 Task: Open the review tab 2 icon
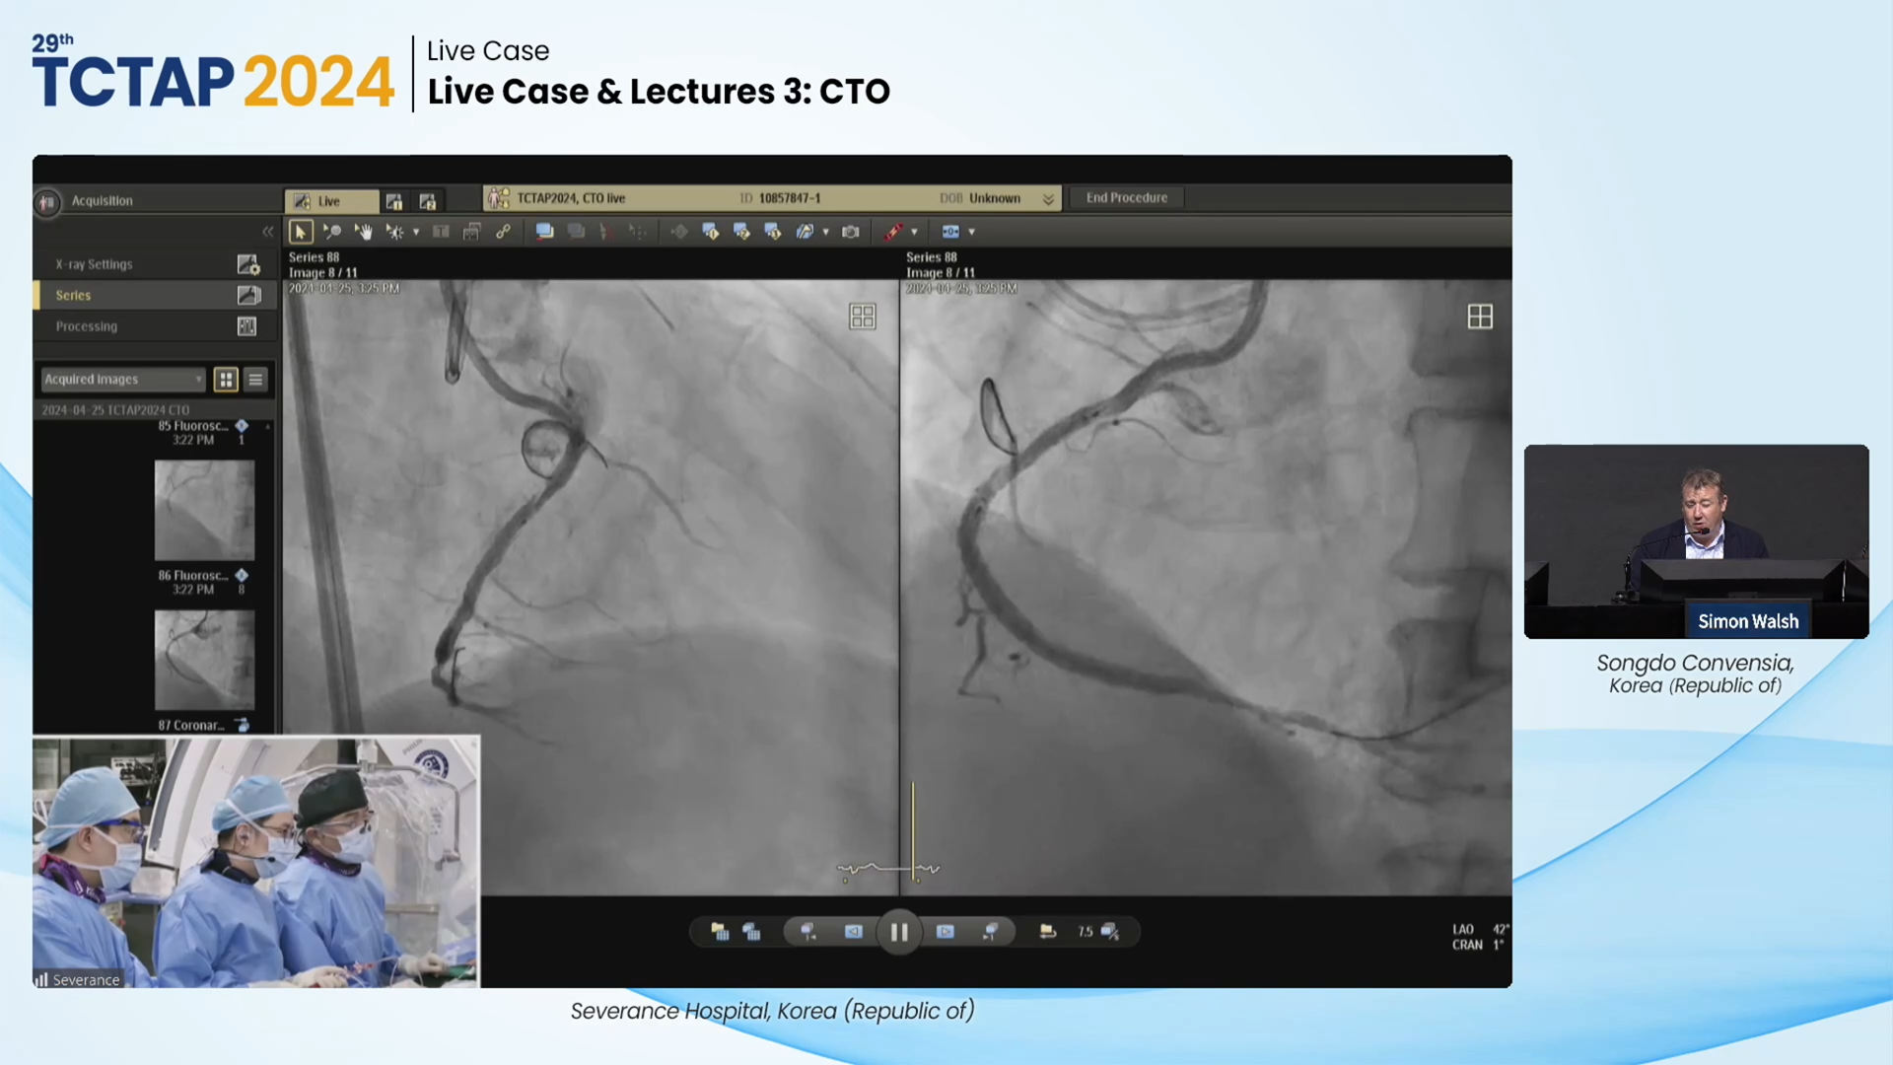point(428,201)
